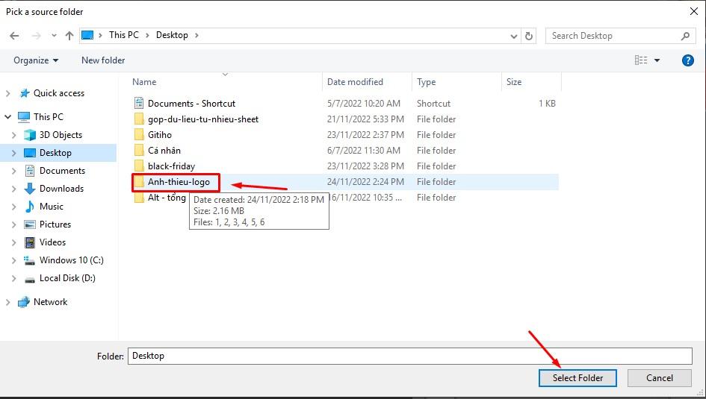Open the Pictures folder icon

30,224
